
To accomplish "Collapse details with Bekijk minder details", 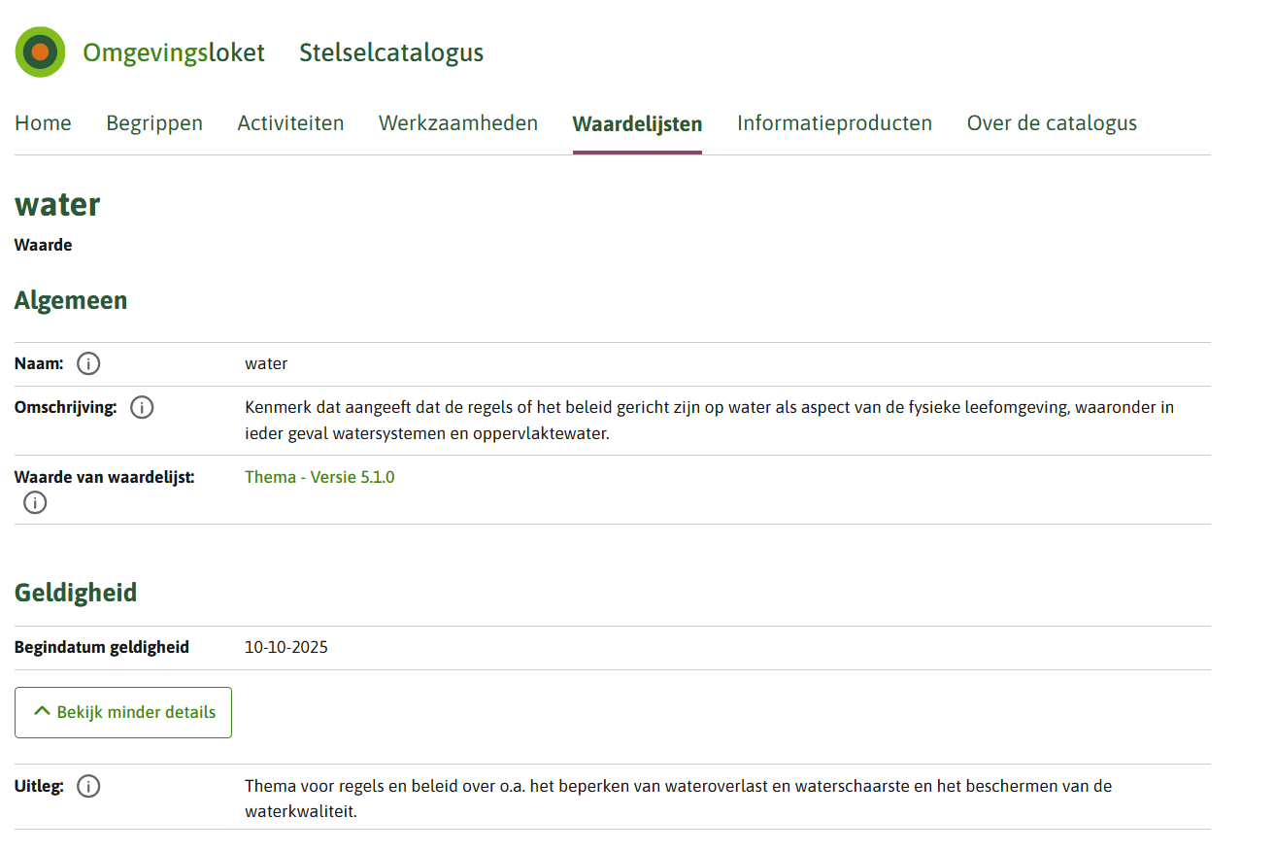I will point(123,712).
